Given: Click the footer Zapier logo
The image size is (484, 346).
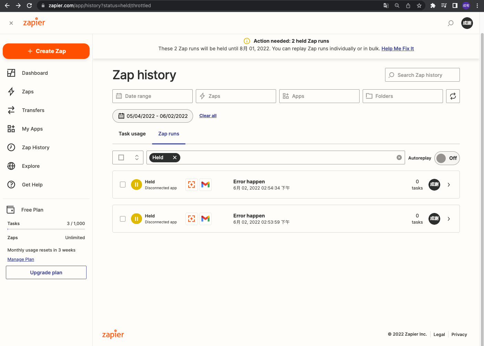Looking at the screenshot, I should 113,334.
